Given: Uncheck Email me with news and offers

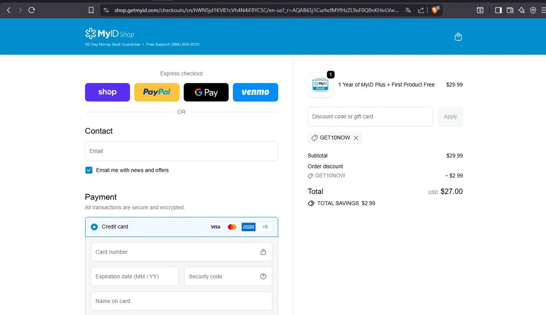Looking at the screenshot, I should click(89, 170).
